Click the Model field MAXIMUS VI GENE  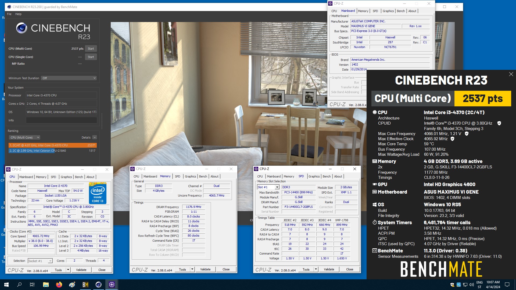tap(375, 26)
